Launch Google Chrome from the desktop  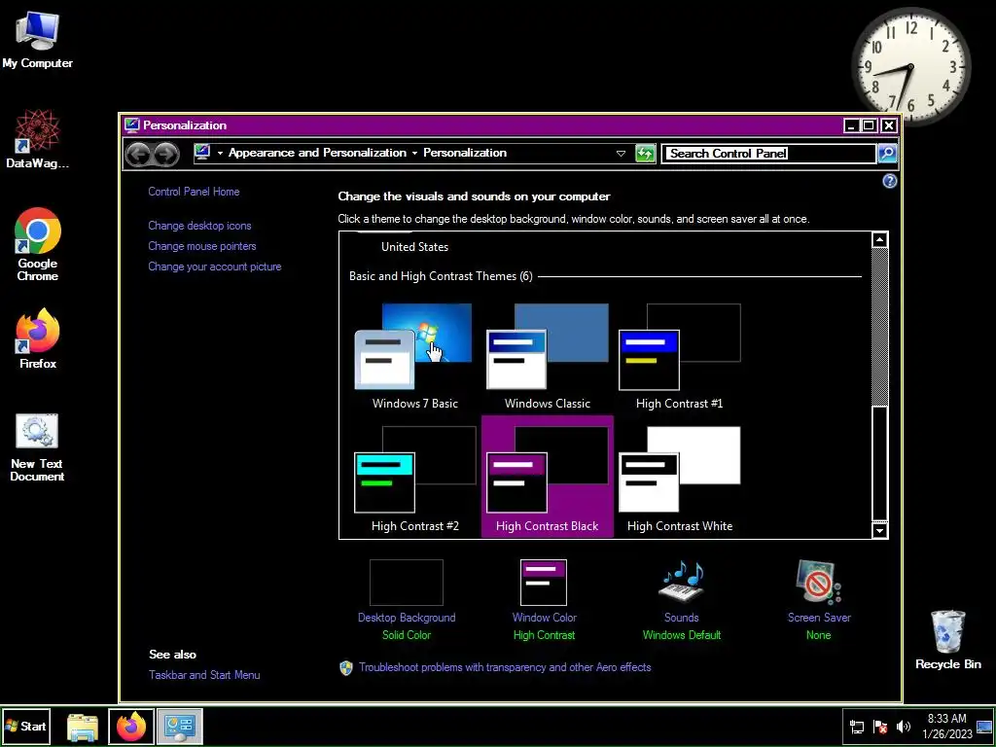[37, 244]
